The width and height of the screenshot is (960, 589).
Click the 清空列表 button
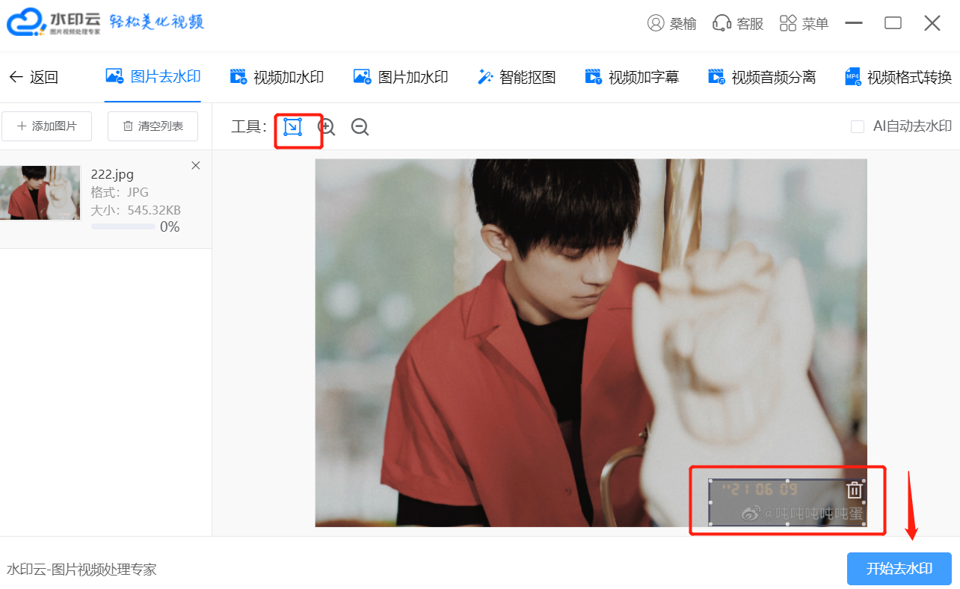(153, 126)
